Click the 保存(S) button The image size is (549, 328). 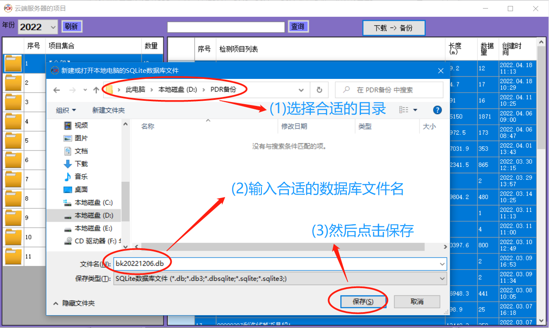click(x=363, y=301)
